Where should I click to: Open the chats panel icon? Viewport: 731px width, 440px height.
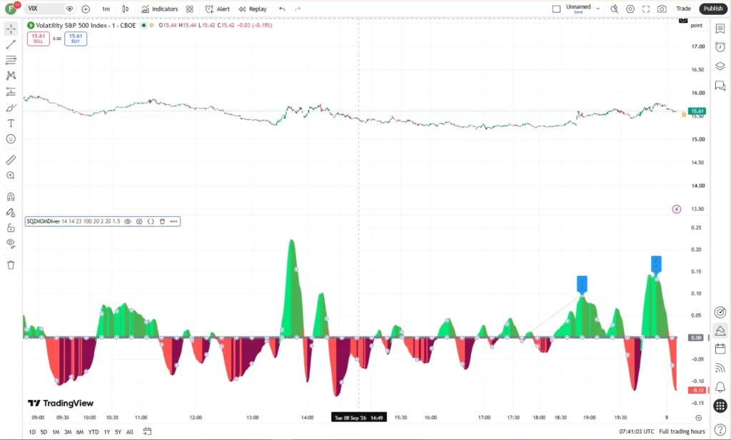[720, 86]
